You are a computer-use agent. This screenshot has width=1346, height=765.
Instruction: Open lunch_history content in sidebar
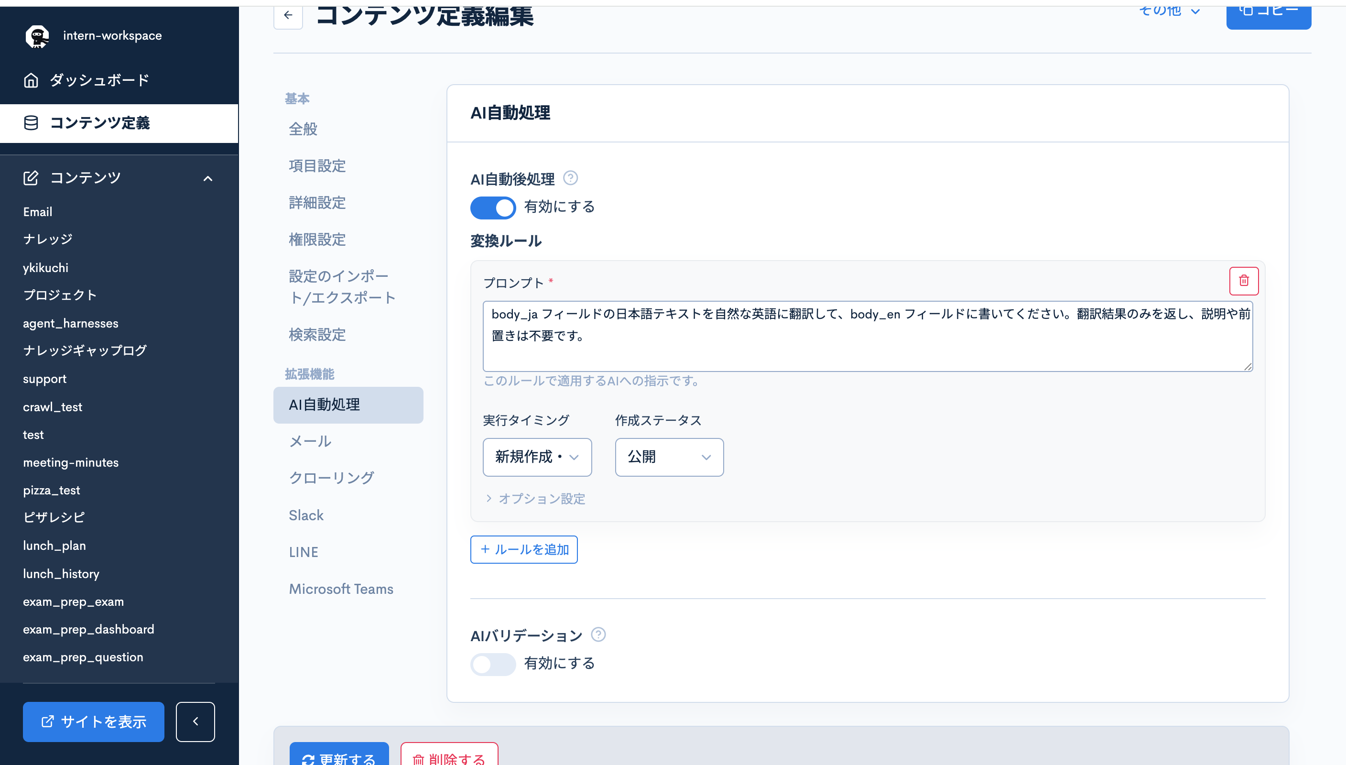pyautogui.click(x=61, y=574)
